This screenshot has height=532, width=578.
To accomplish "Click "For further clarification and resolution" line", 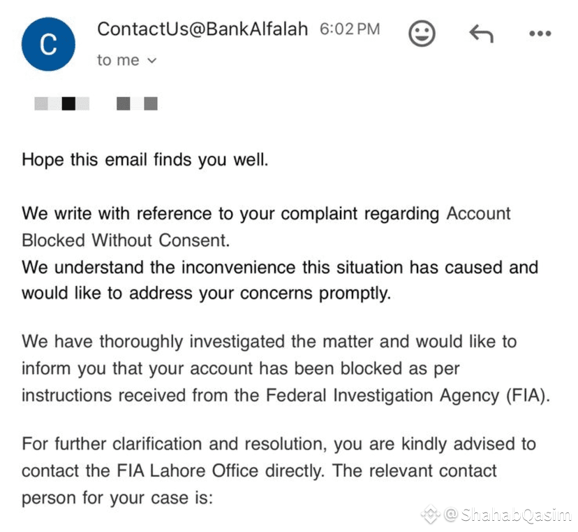I will click(279, 444).
